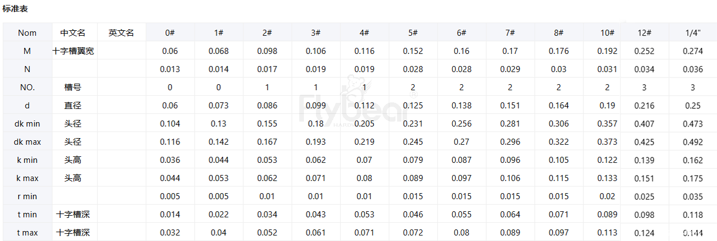Click the 12# column header
717x241 pixels.
[644, 33]
